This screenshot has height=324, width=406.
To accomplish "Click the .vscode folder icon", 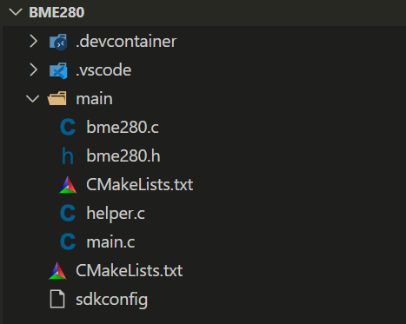I will click(58, 70).
